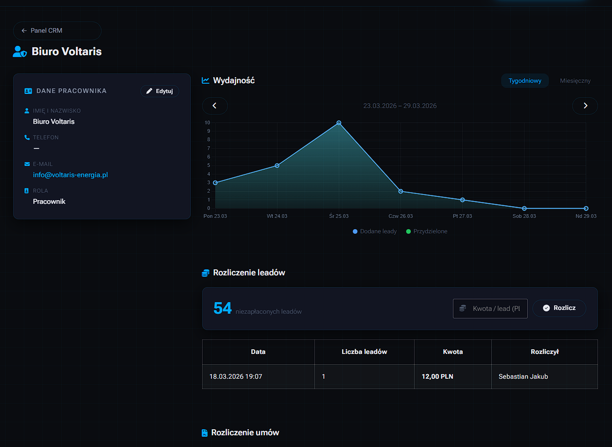Go back to Panel CRM
The width and height of the screenshot is (612, 447).
tap(57, 30)
